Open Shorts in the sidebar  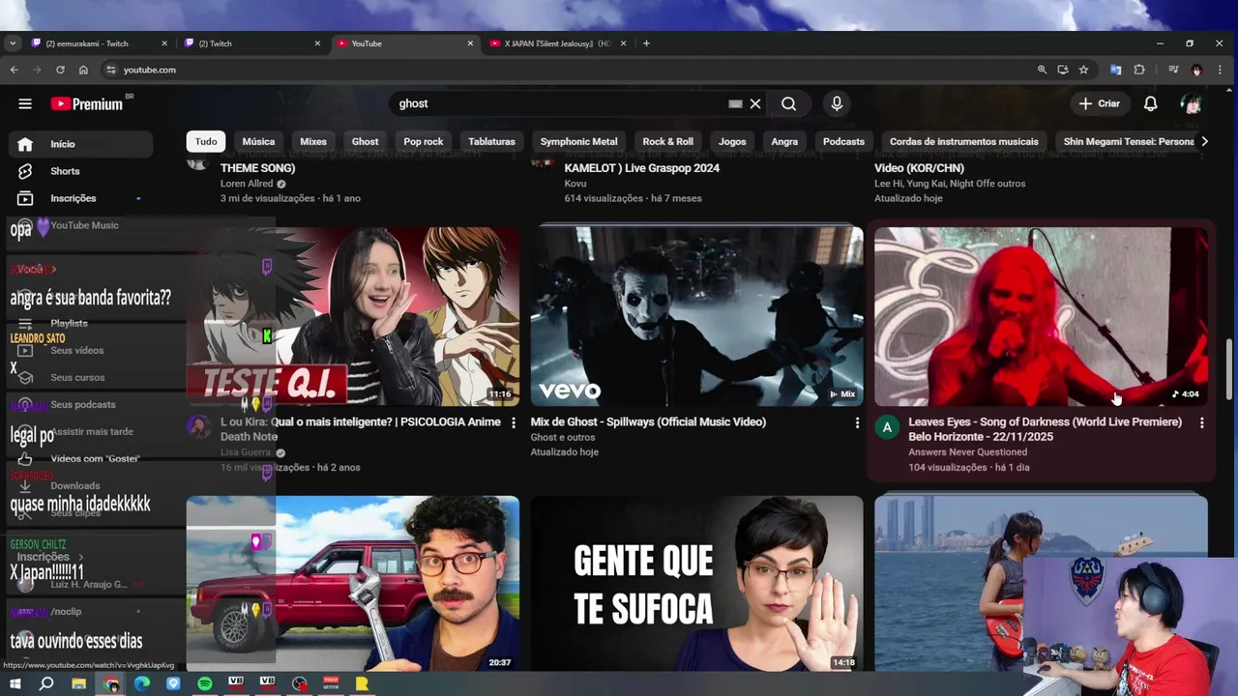(x=81, y=171)
